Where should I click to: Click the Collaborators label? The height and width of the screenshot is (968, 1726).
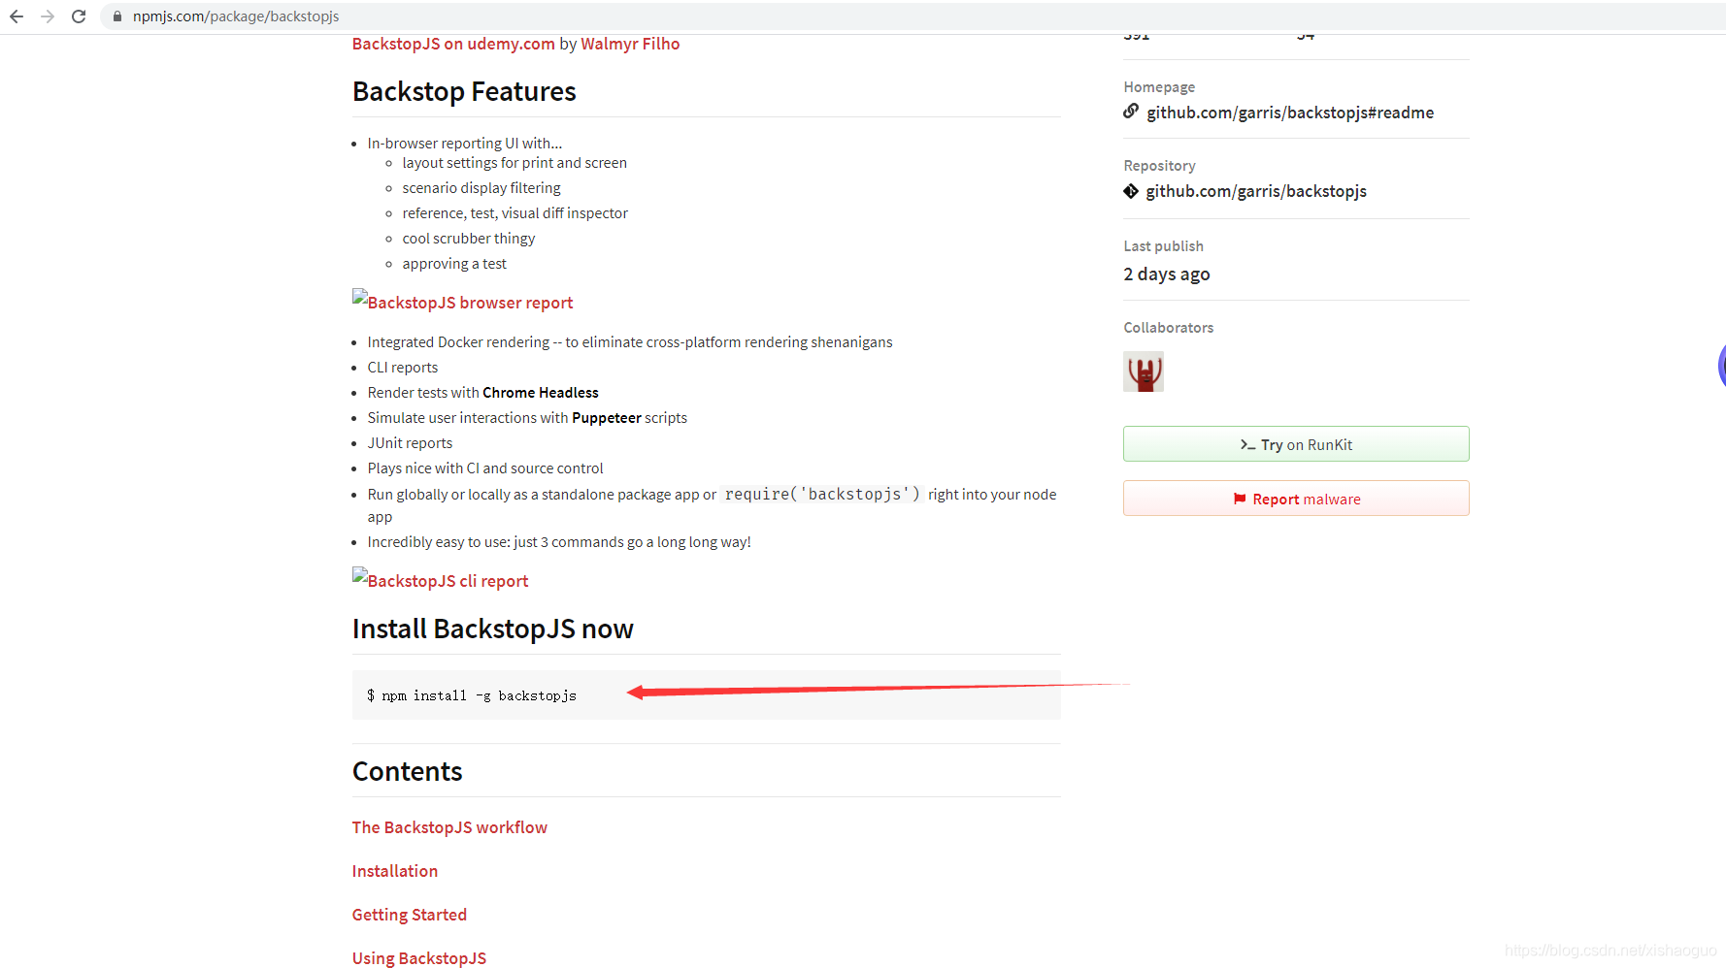1169,328
